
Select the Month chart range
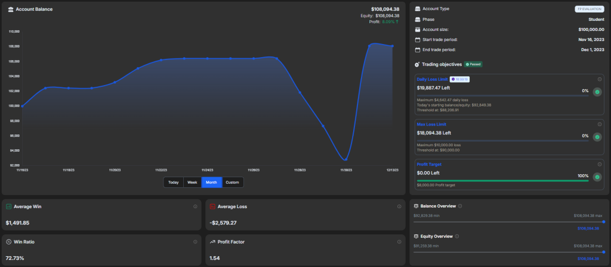(x=211, y=183)
